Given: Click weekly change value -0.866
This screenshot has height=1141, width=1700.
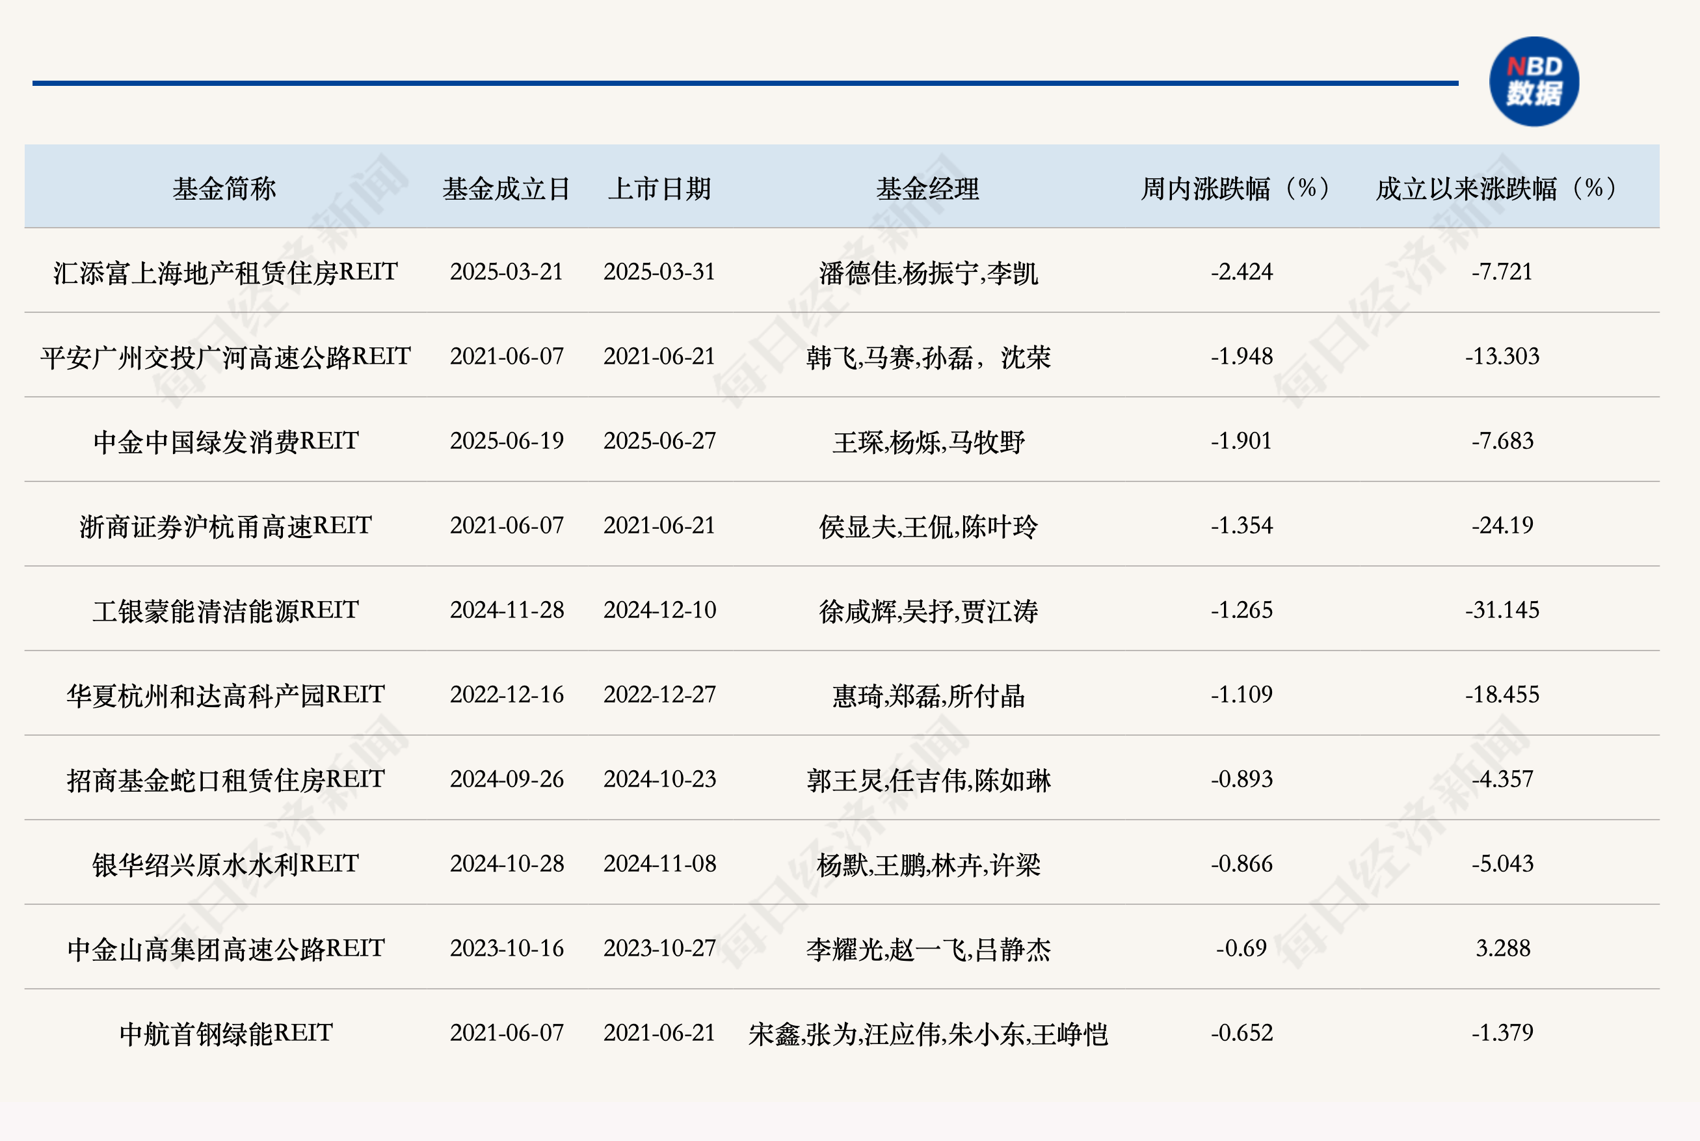Looking at the screenshot, I should (1241, 863).
